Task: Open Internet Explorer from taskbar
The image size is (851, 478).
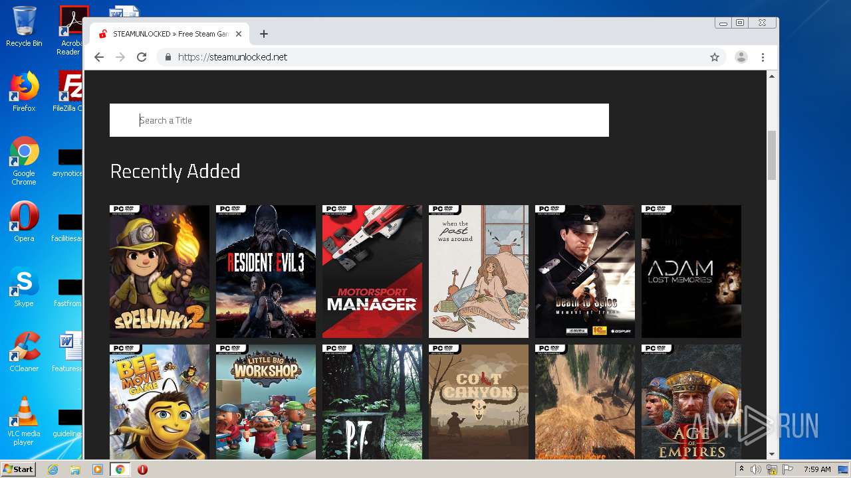Action: (53, 469)
